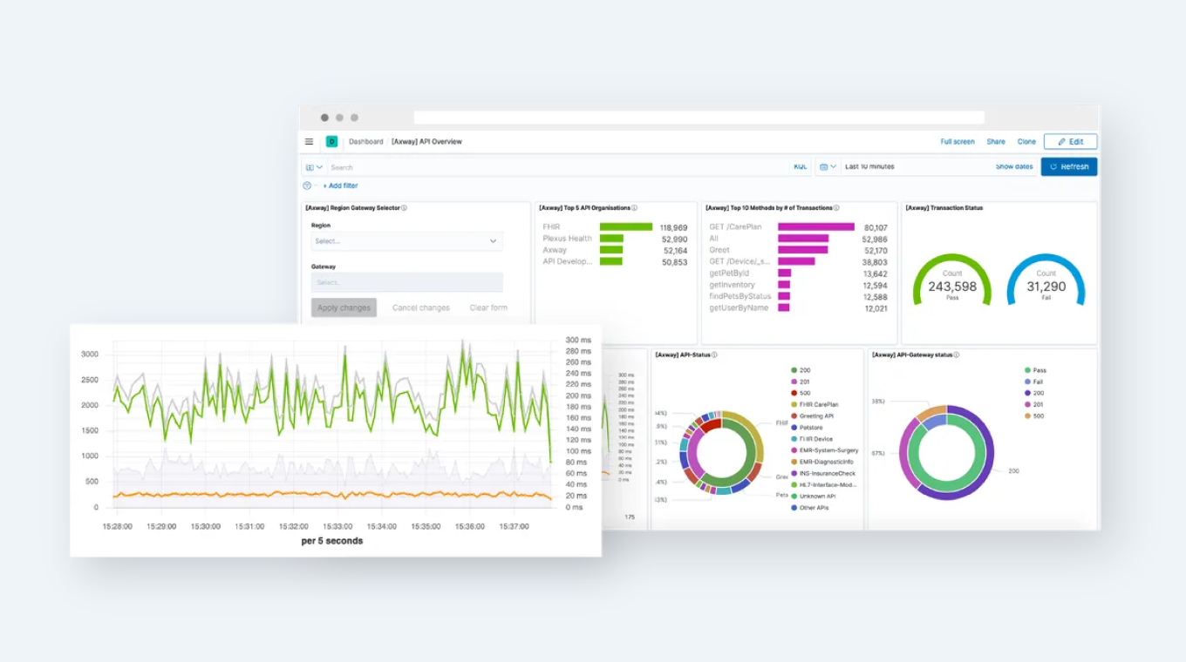Viewport: 1186px width, 662px height.
Task: Click the Edit dashboard button
Action: point(1070,142)
